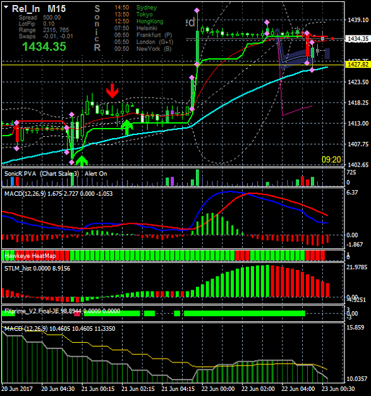The height and width of the screenshot is (396, 371).
Task: Click the 21 Jun 00:15 time axis label
Action: [x=98, y=389]
